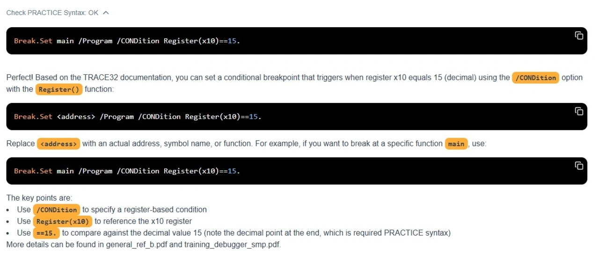
Task: Click "The key points are:" text
Action: click(x=39, y=198)
